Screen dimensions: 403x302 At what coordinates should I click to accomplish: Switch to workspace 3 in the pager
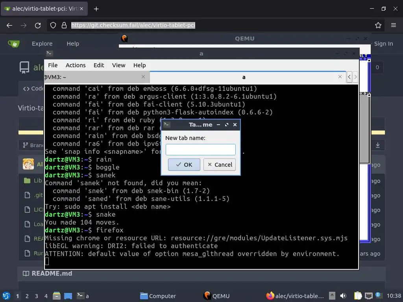coord(37,296)
